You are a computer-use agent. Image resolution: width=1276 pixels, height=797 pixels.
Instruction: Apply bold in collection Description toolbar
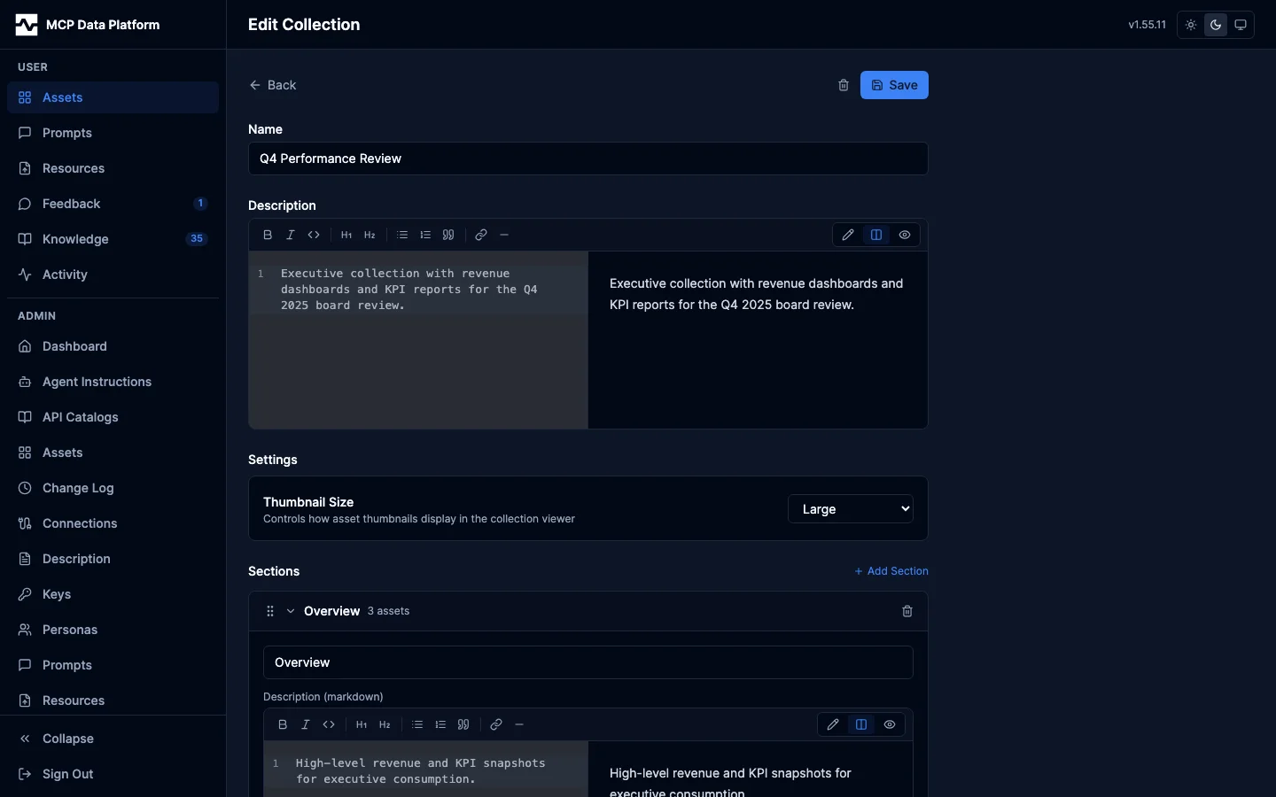268,235
